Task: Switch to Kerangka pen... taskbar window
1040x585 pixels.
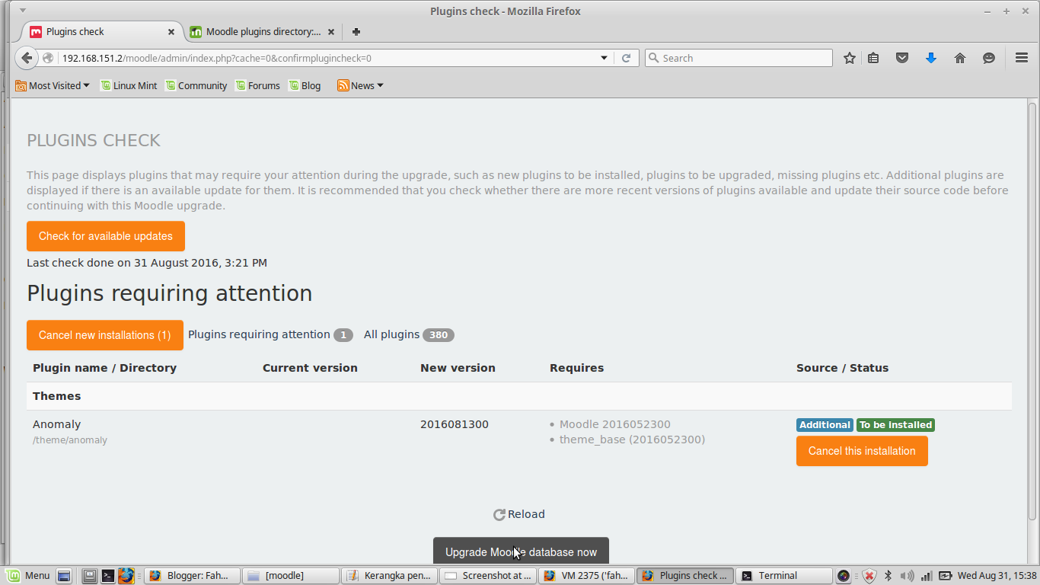Action: (390, 576)
